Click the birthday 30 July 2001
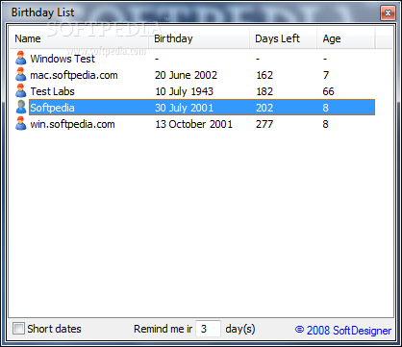 [x=184, y=108]
